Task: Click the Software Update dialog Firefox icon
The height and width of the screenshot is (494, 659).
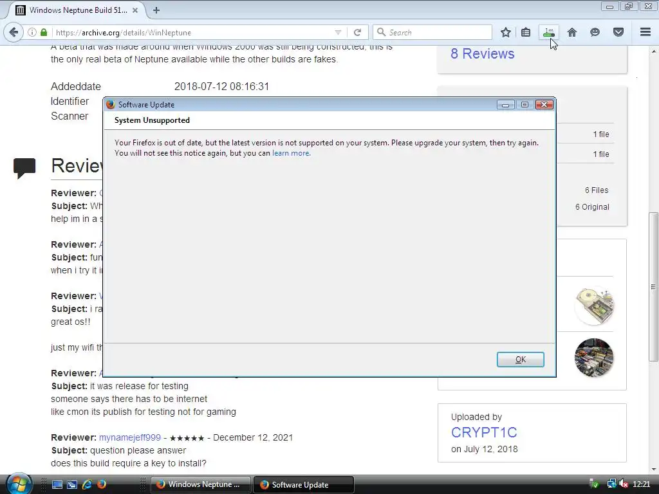Action: tap(111, 105)
